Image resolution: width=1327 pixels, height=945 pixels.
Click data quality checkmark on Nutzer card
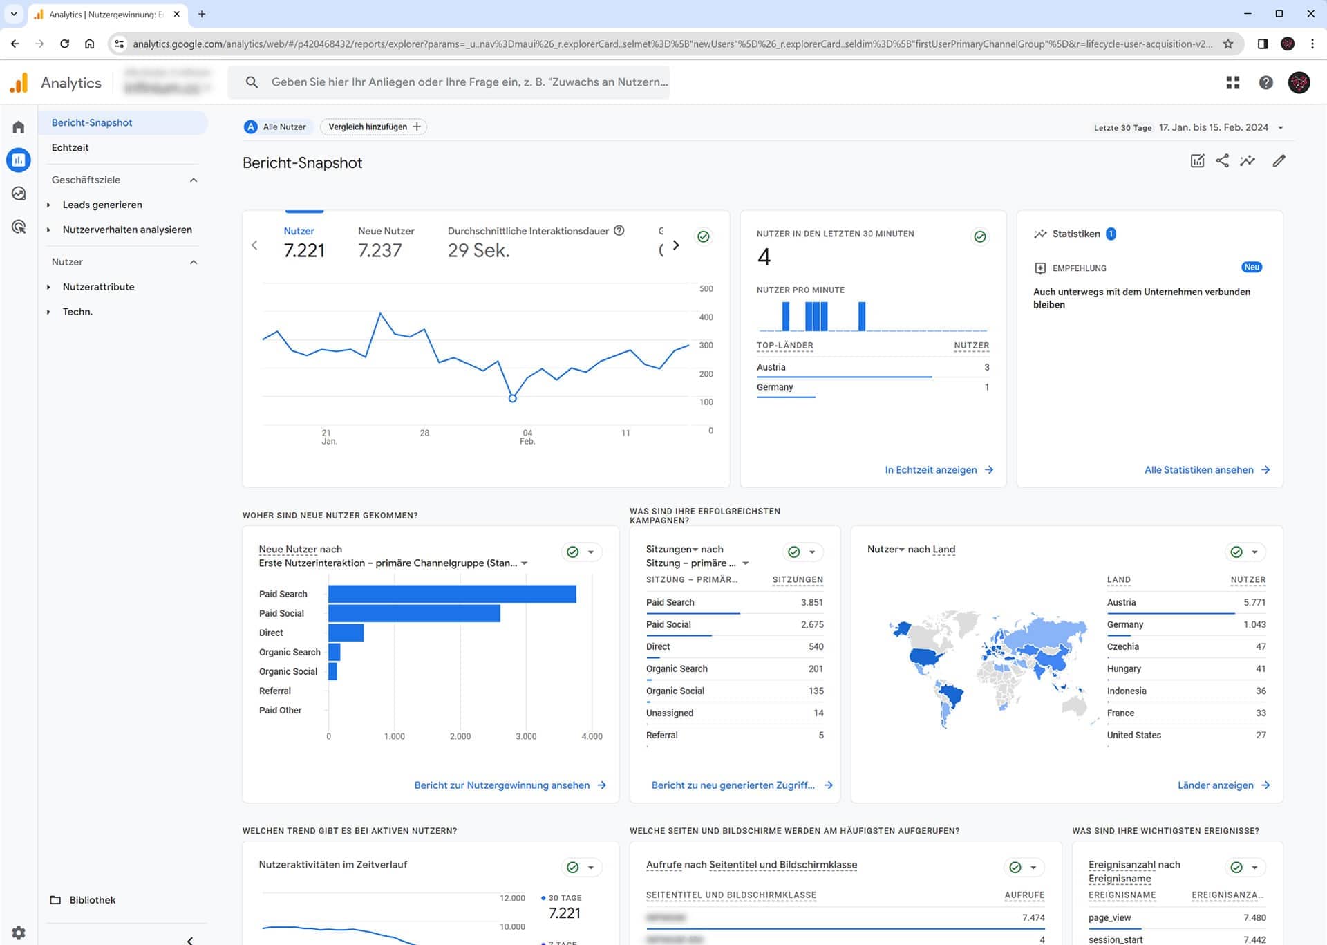click(704, 236)
